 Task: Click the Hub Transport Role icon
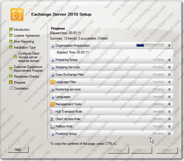click(x=52, y=112)
